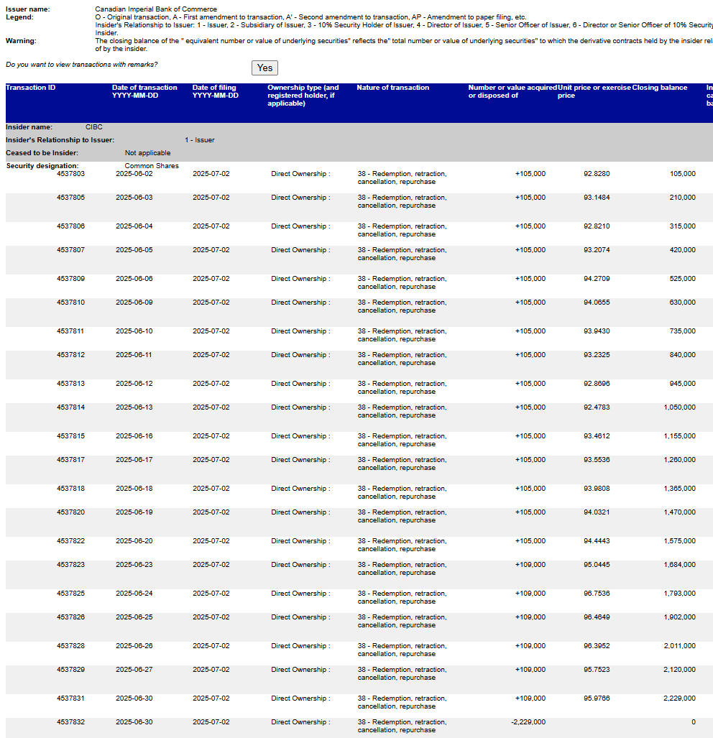This screenshot has width=713, height=738.
Task: Click transaction ID 4537826
Action: click(70, 617)
